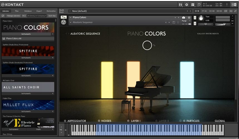This screenshot has width=239, height=139.
Task: Click the previous multi arrow in New (default) bar
Action: pos(187,11)
